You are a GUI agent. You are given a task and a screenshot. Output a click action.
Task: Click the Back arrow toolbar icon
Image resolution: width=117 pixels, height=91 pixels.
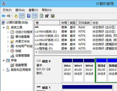point(3,16)
